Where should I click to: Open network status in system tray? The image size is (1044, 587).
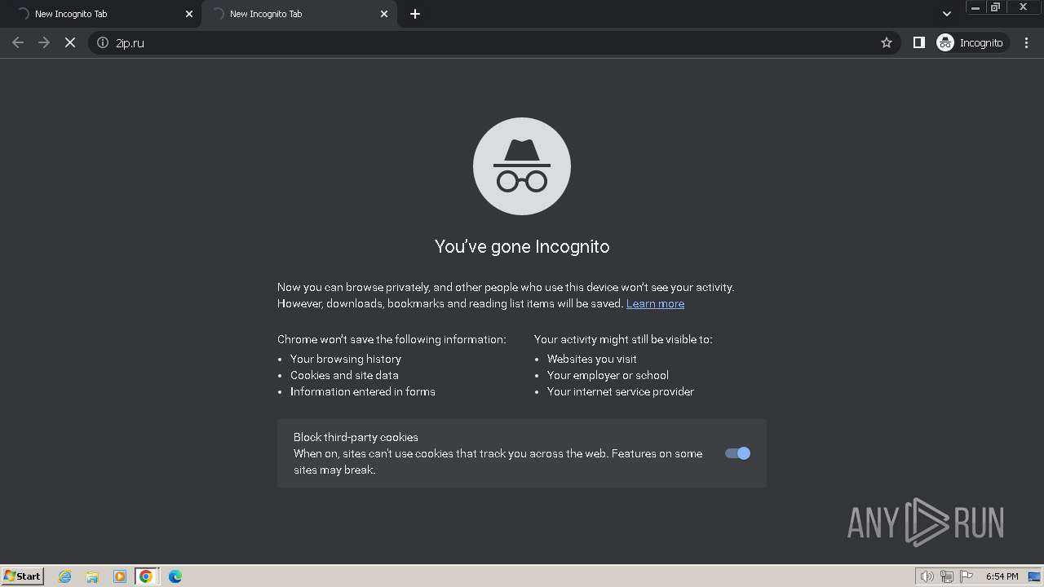947,576
